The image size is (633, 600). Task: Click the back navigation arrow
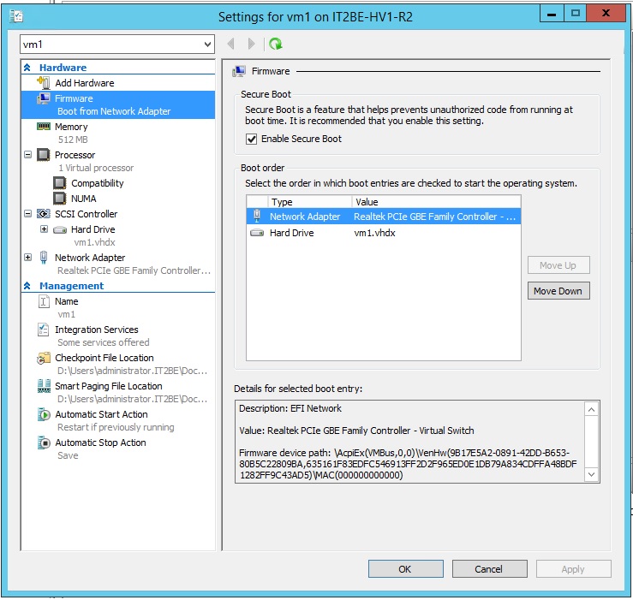(231, 44)
